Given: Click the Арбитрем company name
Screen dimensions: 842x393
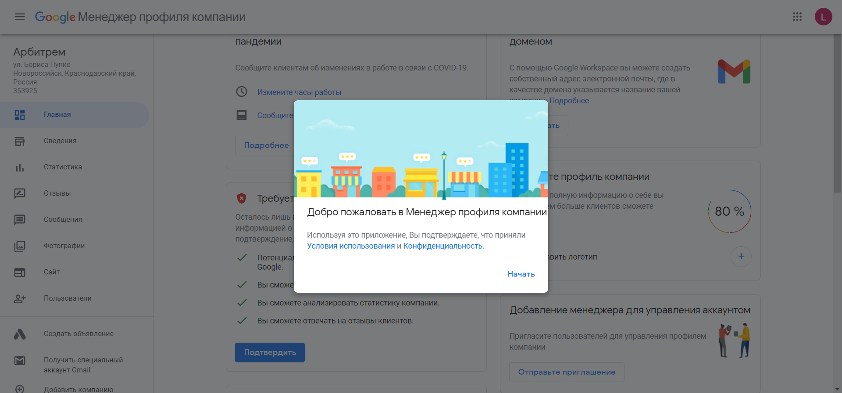Looking at the screenshot, I should [39, 52].
